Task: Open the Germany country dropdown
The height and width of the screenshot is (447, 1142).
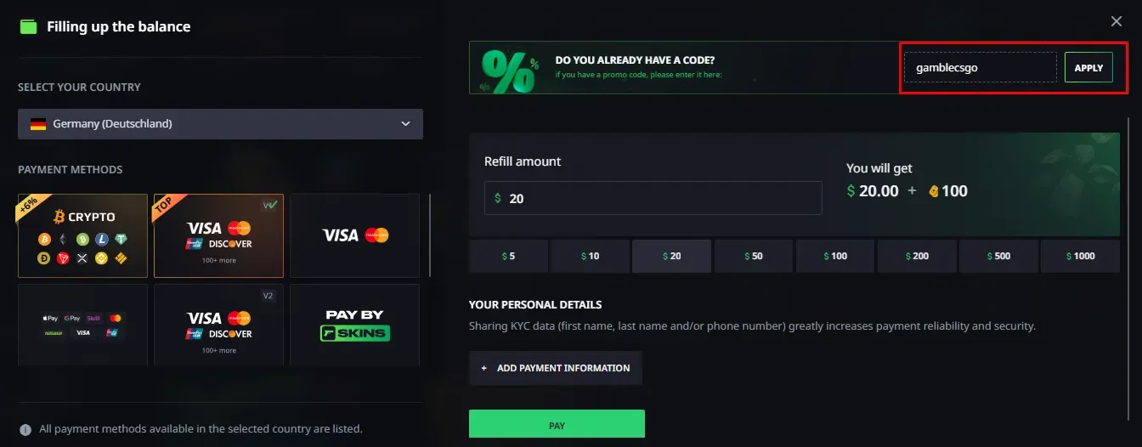Action: click(x=220, y=124)
